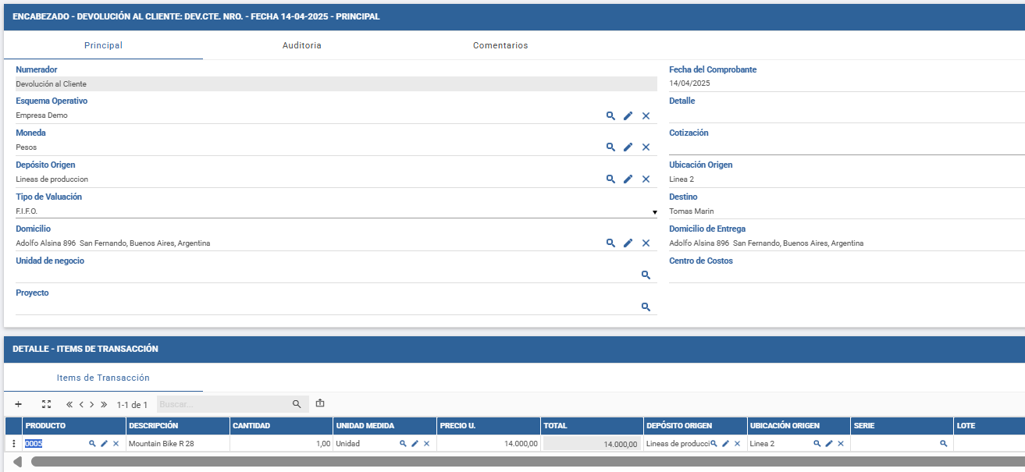Edit Depósito Origen in item row
The height and width of the screenshot is (472, 1025).
tap(725, 443)
